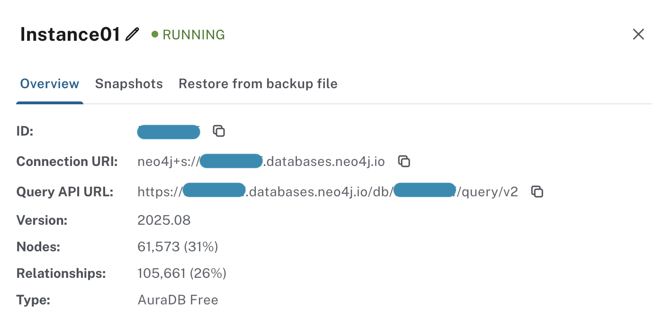Click the Connection URI field label
666x330 pixels.
[67, 162]
